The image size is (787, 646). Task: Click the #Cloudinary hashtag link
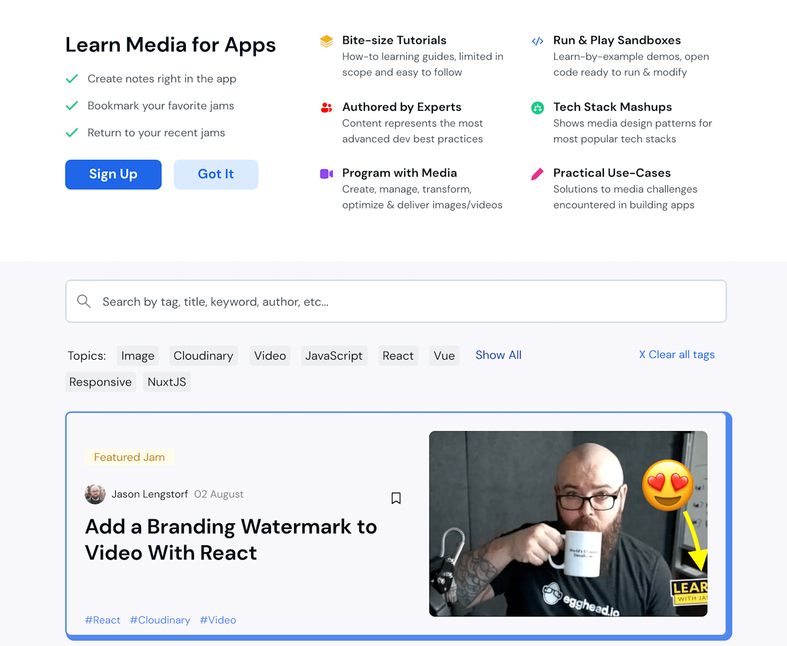click(160, 620)
